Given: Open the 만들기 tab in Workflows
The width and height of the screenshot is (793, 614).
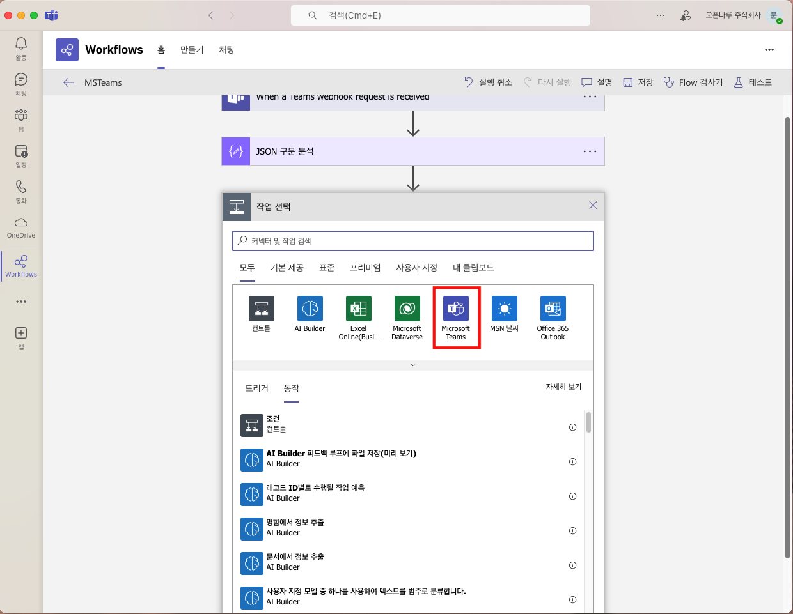Looking at the screenshot, I should coord(192,50).
